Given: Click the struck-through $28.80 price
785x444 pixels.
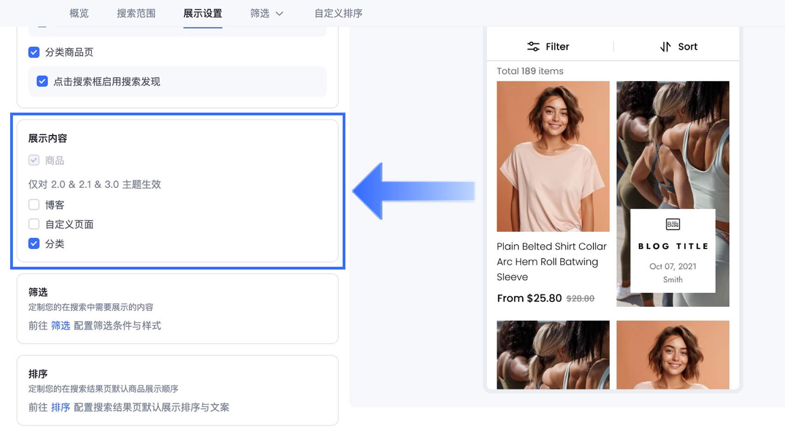Looking at the screenshot, I should [580, 299].
